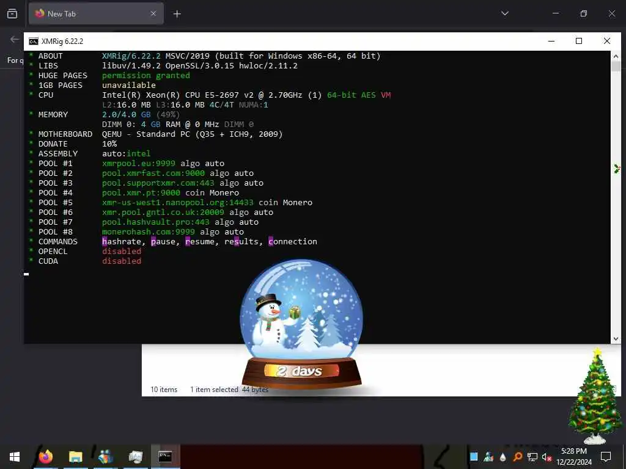Click the people figure tray icon
626x469 pixels.
pos(488,457)
